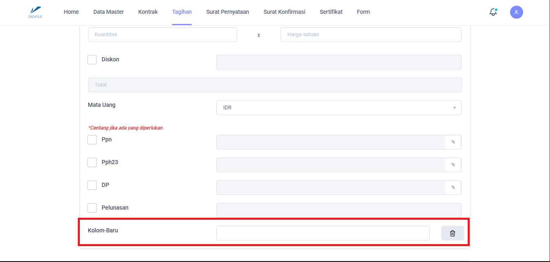Switch to the Sertifikat menu

[331, 12]
